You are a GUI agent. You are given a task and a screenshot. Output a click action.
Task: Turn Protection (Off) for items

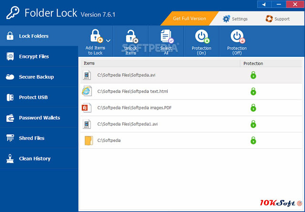pyautogui.click(x=237, y=42)
